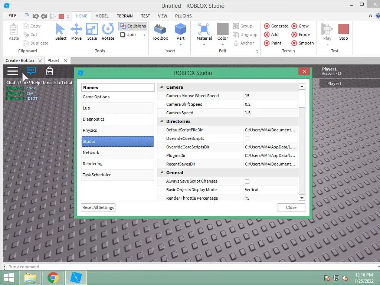Check the OverrideCoreScripts box
The height and width of the screenshot is (285, 380).
(x=247, y=139)
